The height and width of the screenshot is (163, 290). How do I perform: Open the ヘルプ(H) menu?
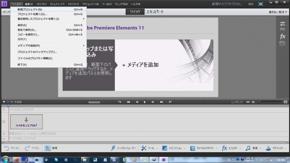pos(136,4)
